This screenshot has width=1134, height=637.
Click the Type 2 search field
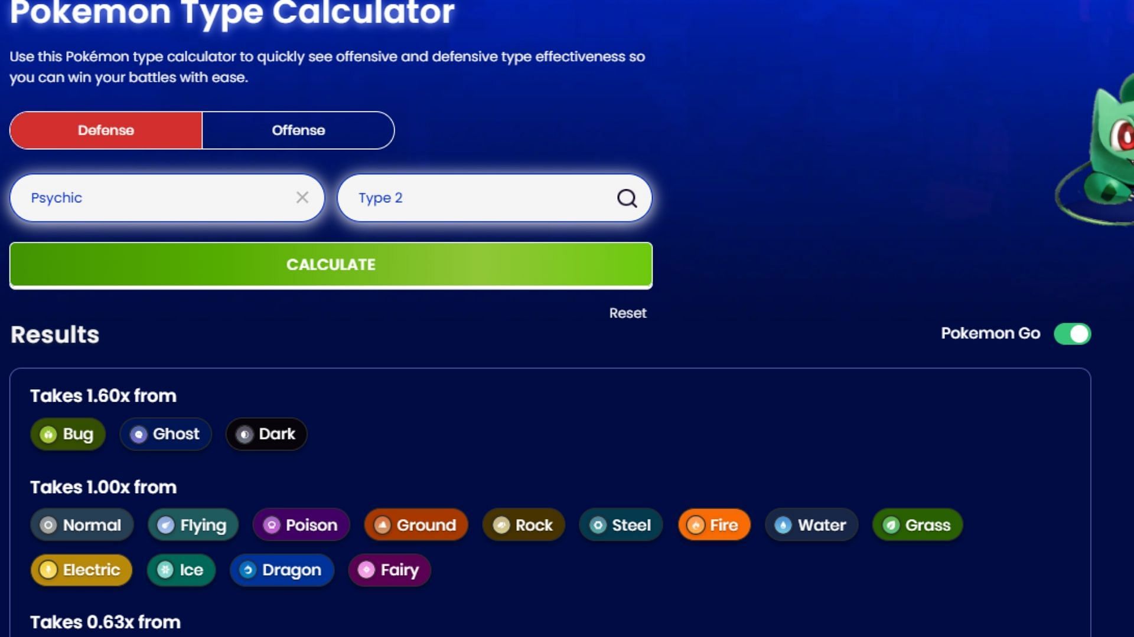(x=494, y=198)
